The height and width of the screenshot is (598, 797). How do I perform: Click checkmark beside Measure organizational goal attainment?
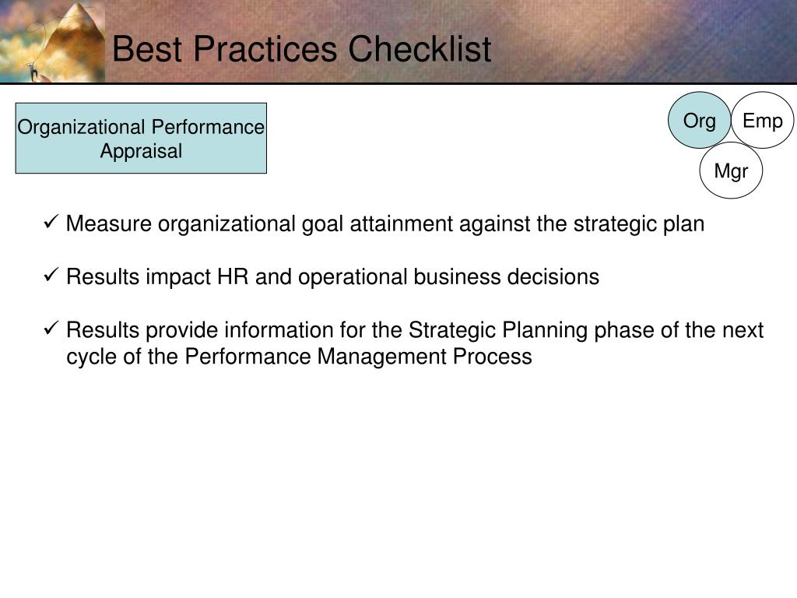(x=51, y=222)
